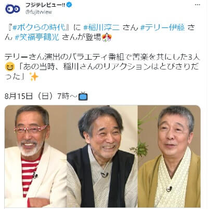The width and height of the screenshot is (208, 209).
Task: Open photo of man with red glasses
Action: pyautogui.click(x=36, y=156)
